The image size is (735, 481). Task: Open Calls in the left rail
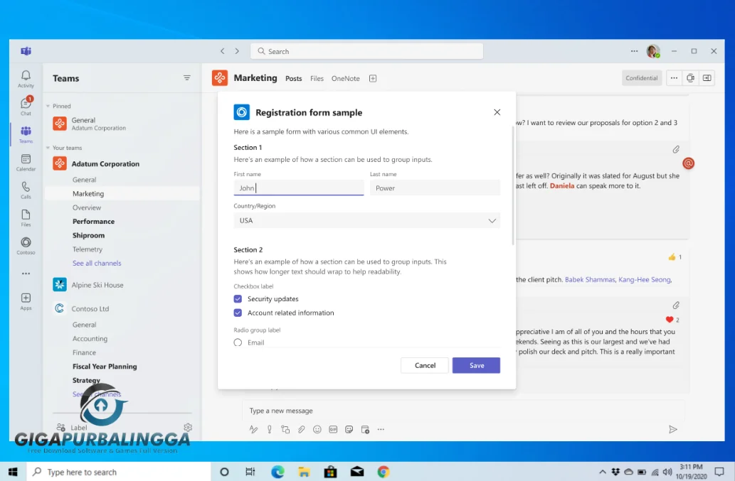pyautogui.click(x=26, y=190)
